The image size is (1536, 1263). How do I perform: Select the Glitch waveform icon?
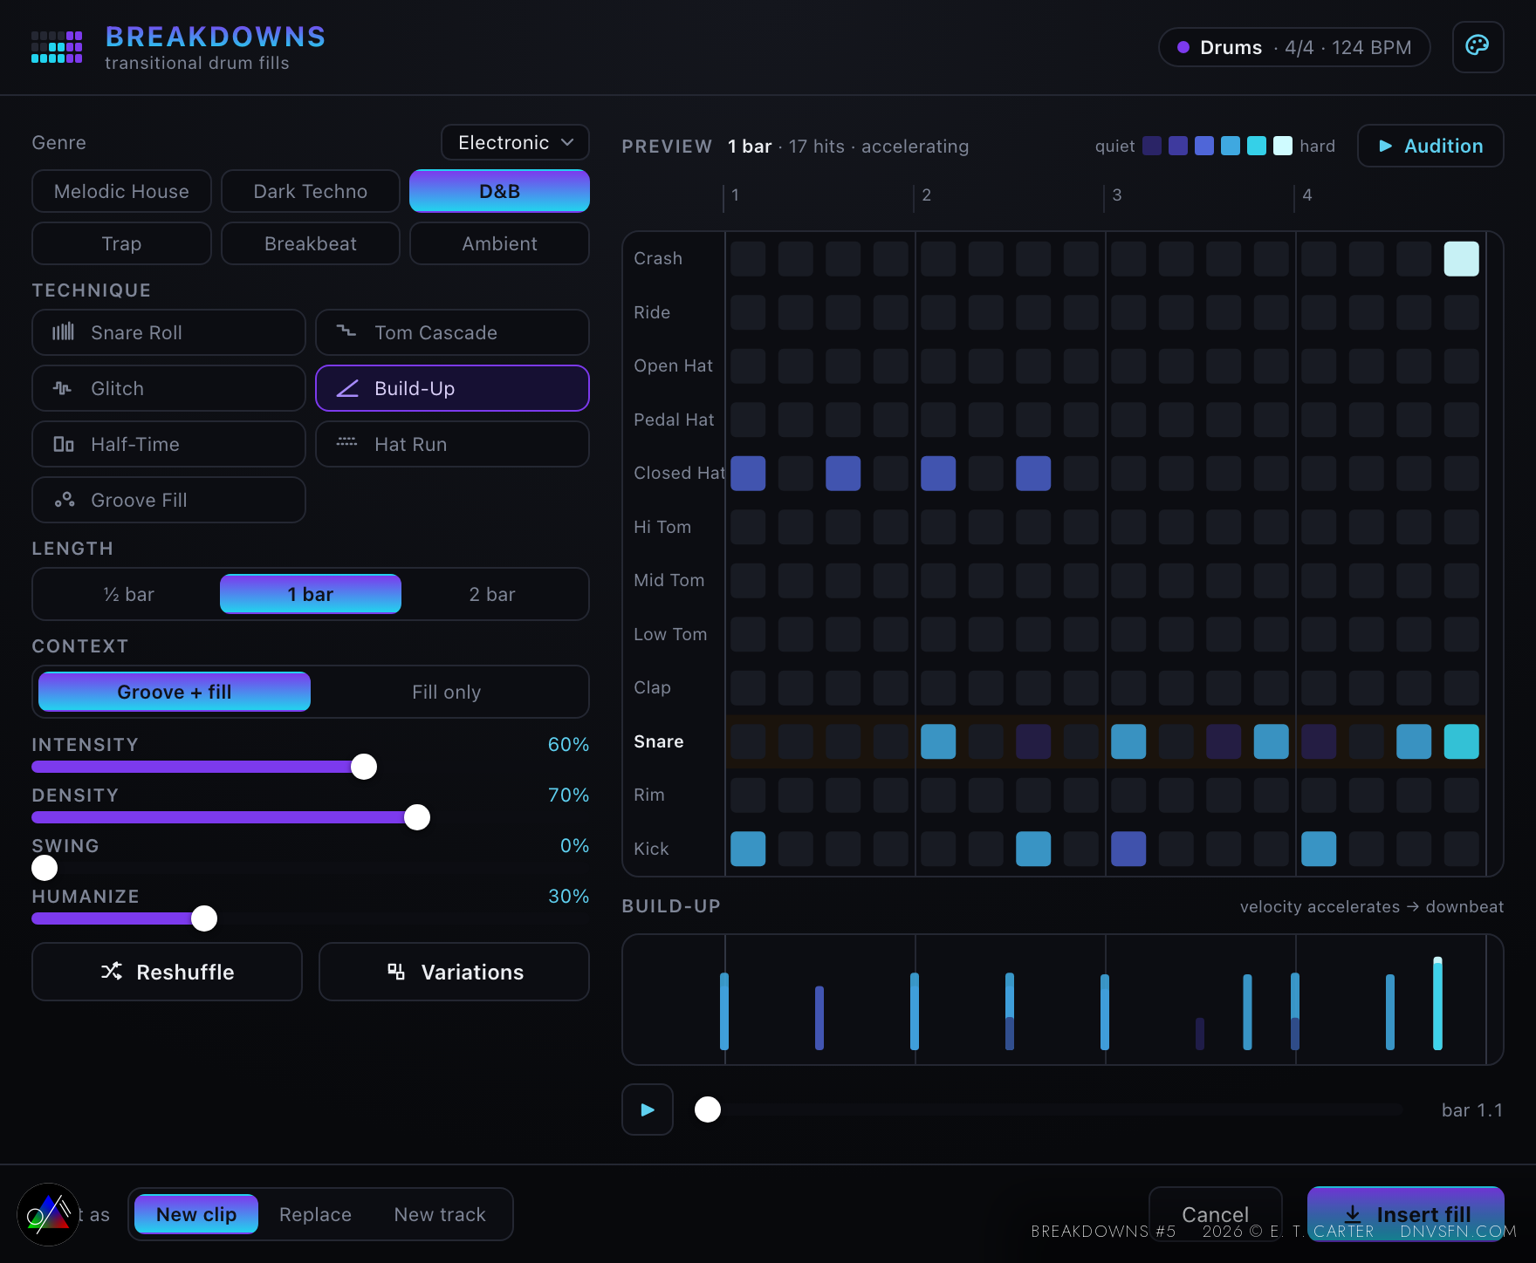(x=63, y=388)
